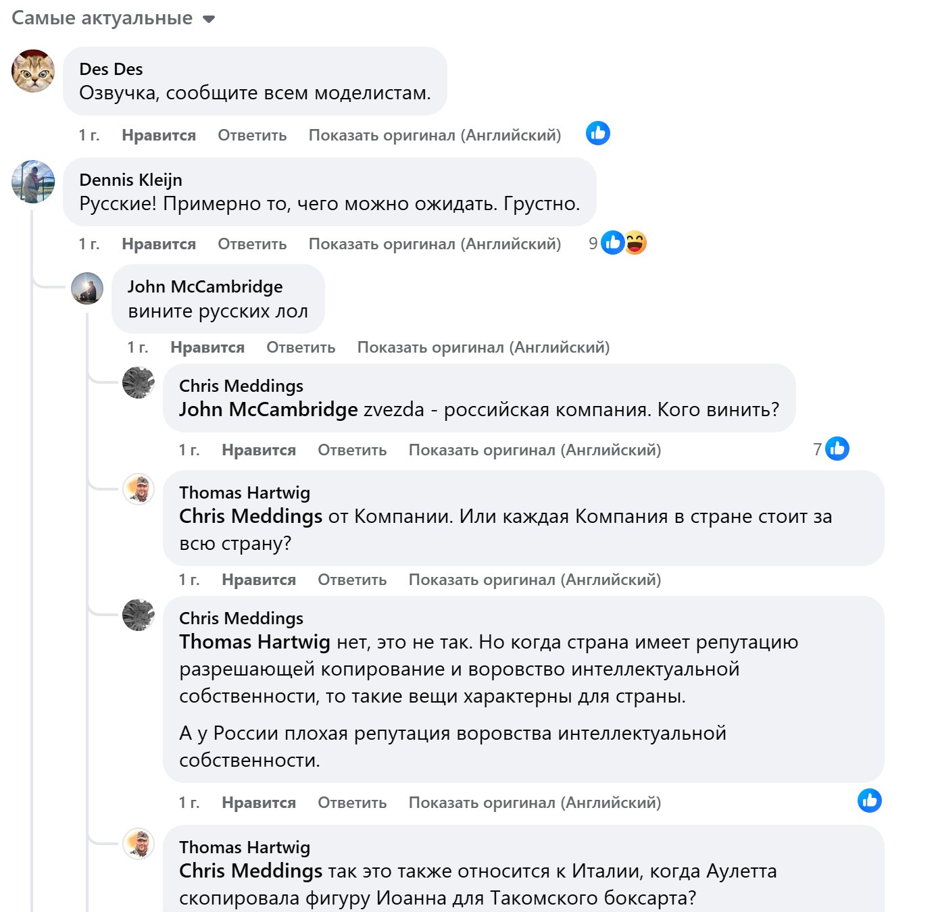Screen dimensions: 938x912
Task: Reply to Dennis Kleijn's comment
Action: tap(252, 244)
